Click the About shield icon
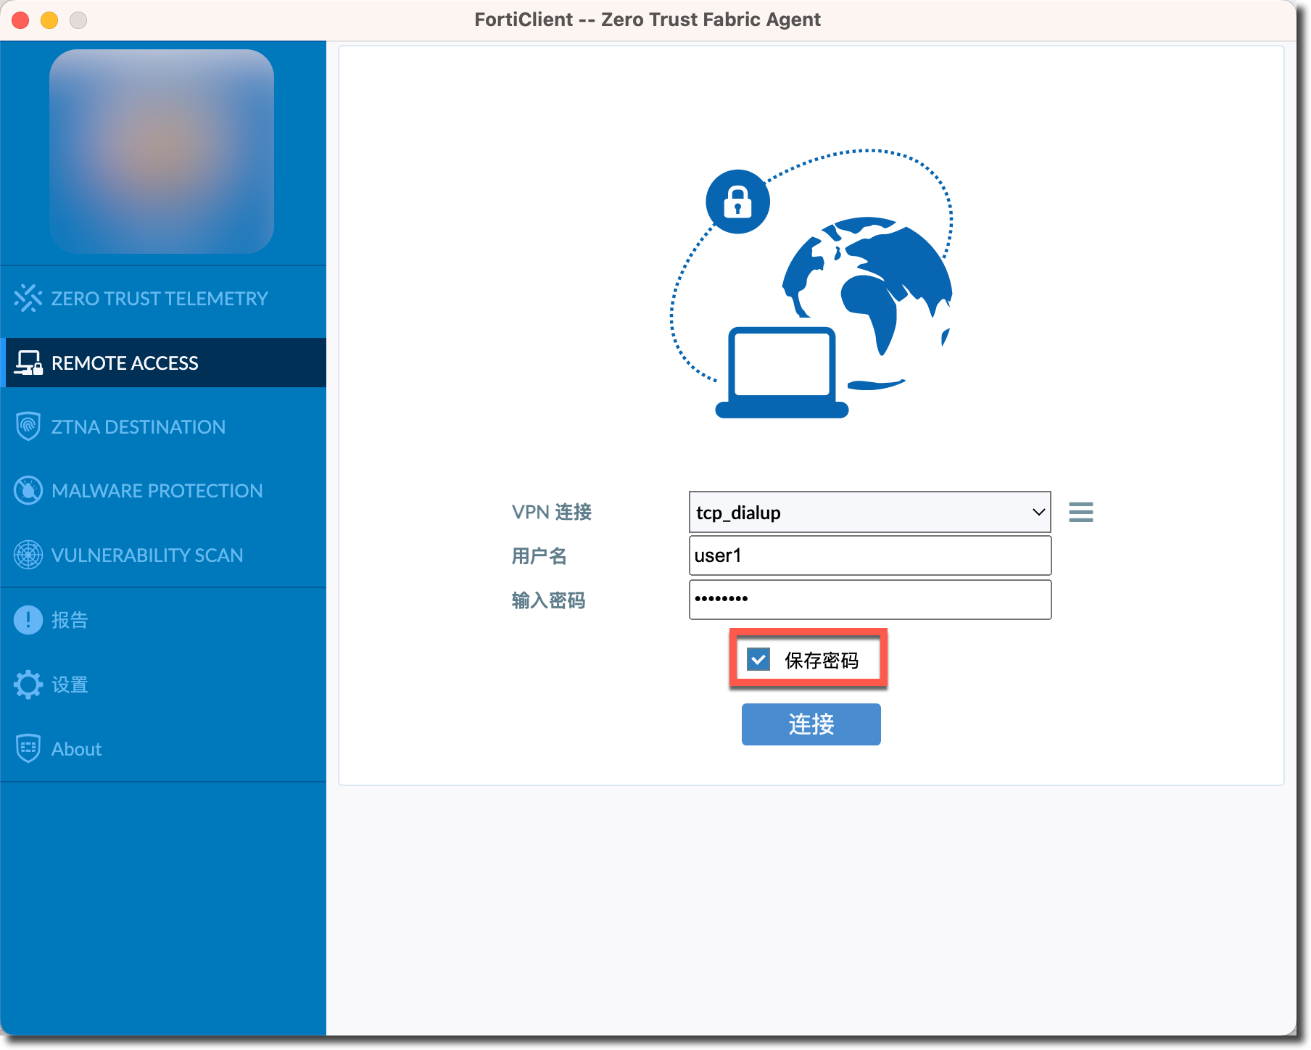Viewport: 1311px width, 1050px height. (x=28, y=748)
